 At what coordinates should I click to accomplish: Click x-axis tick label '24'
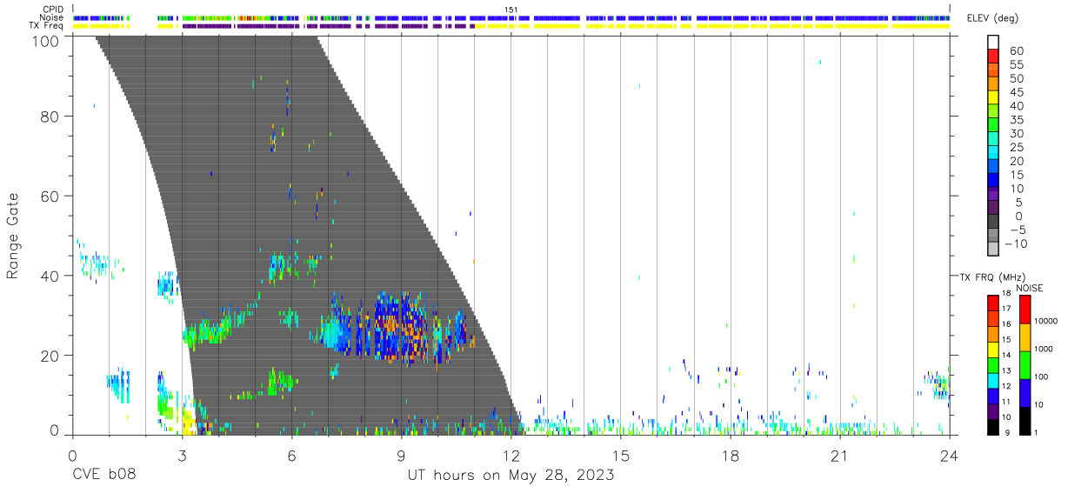coord(949,456)
